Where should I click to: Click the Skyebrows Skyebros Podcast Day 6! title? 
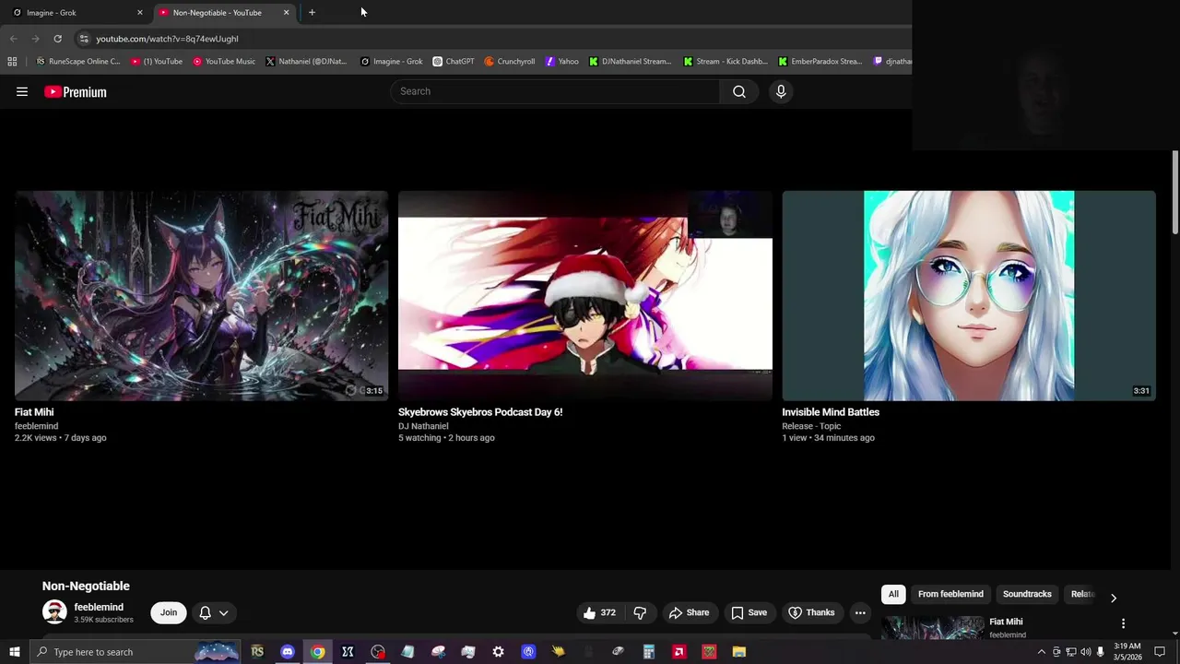pos(480,412)
